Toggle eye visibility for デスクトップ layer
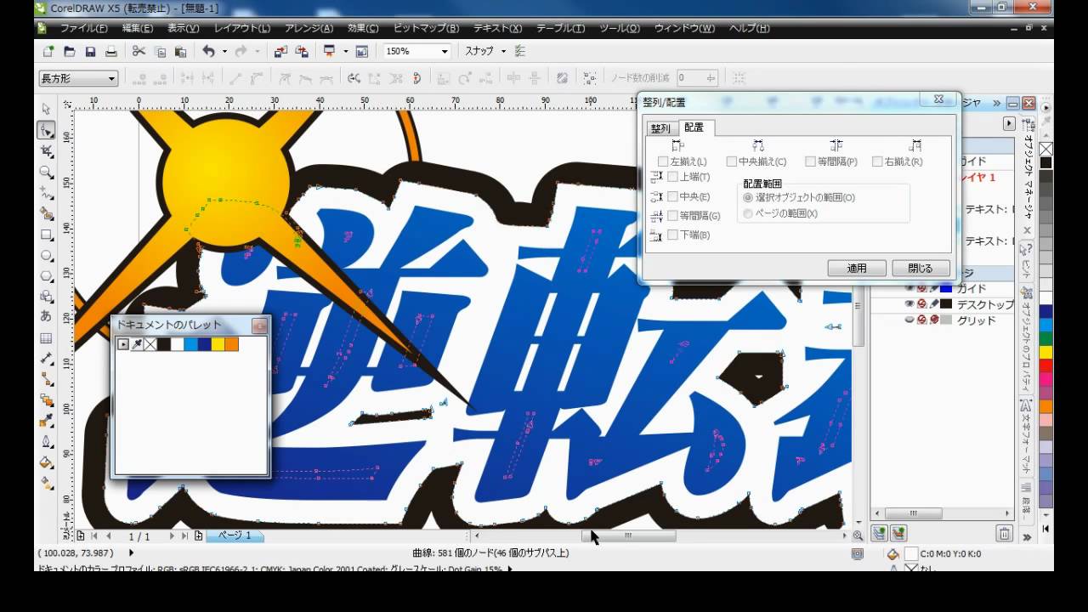 (909, 303)
